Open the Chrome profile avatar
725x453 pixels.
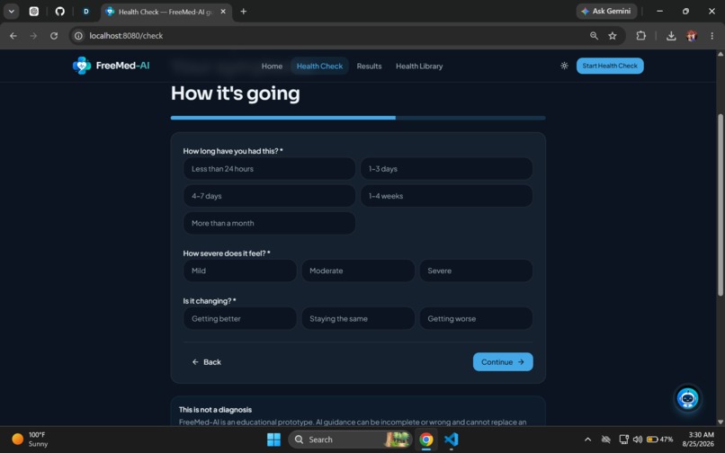point(692,36)
